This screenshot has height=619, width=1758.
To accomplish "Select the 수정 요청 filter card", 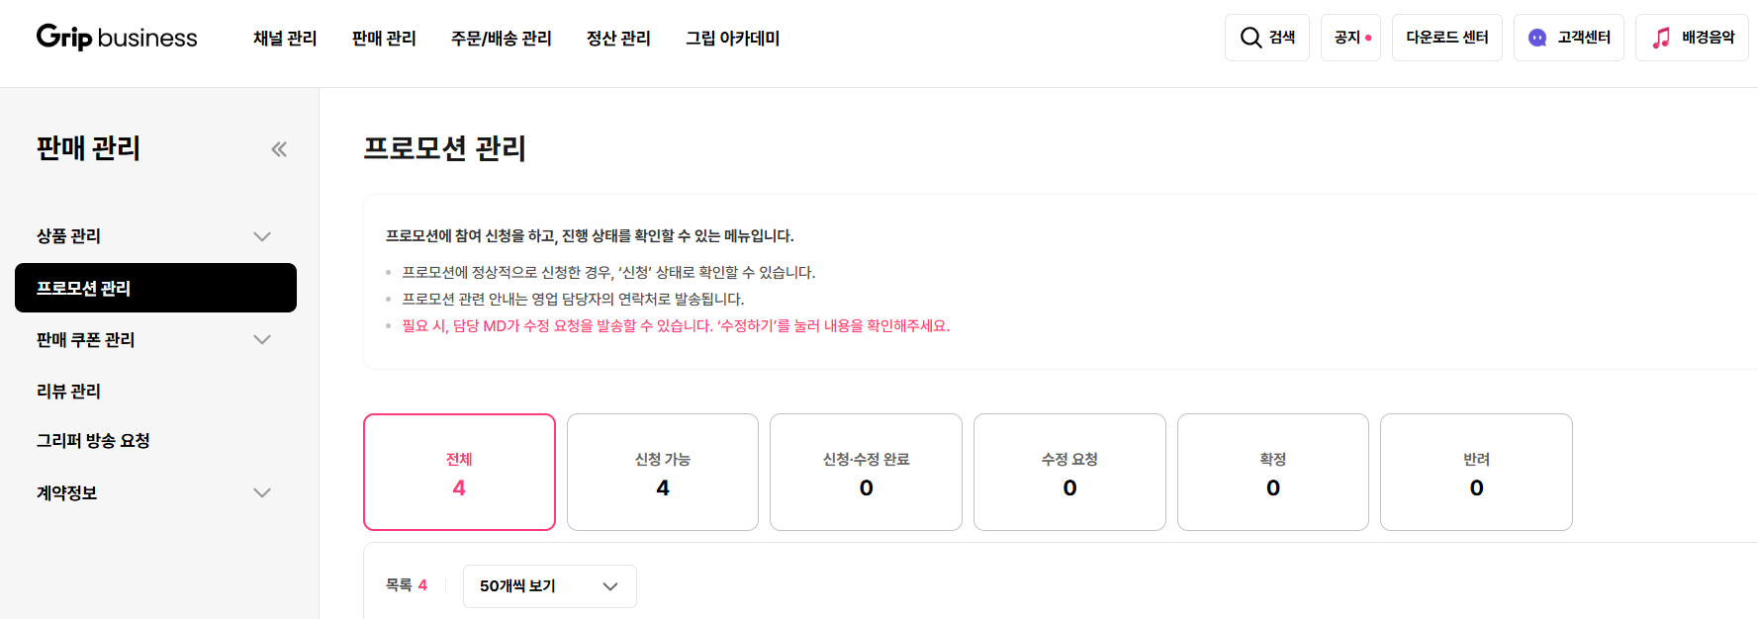I will pyautogui.click(x=1069, y=472).
